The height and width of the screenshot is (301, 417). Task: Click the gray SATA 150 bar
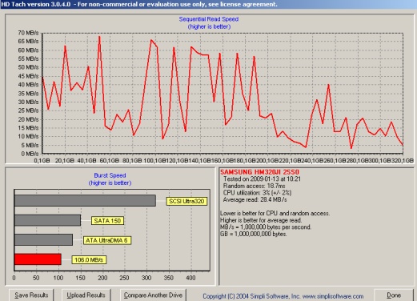pos(47,220)
